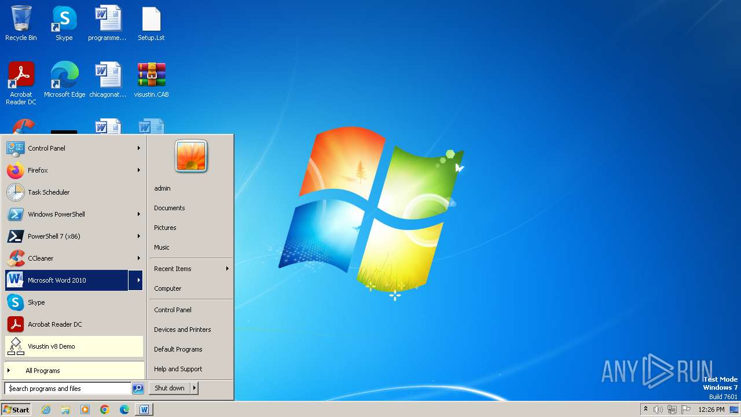Open Recycle Bin desktop icon
741x417 pixels.
(x=21, y=24)
